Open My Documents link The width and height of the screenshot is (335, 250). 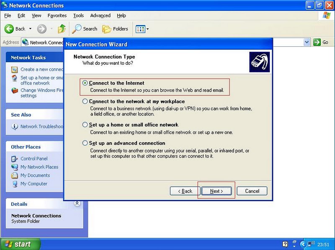tap(35, 175)
